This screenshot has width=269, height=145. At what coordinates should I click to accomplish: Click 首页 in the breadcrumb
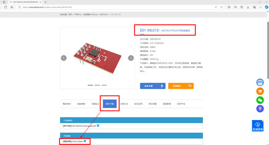70,15
